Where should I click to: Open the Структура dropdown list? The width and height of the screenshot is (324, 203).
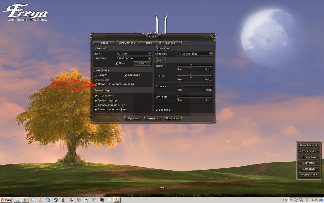tap(149, 58)
